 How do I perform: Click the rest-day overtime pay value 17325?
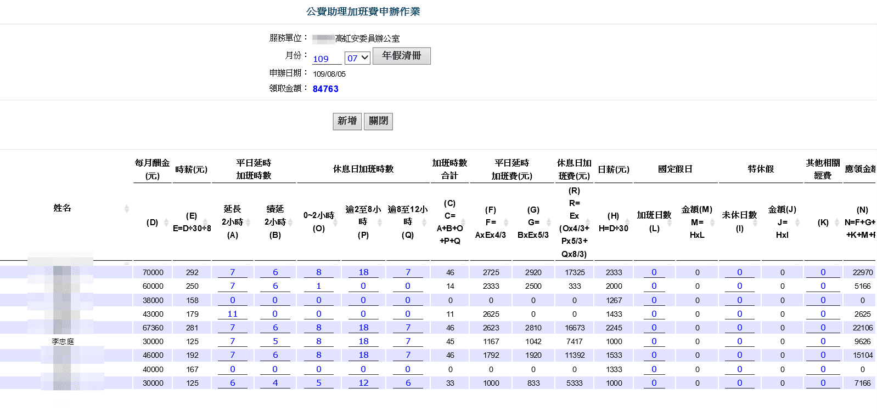(575, 272)
